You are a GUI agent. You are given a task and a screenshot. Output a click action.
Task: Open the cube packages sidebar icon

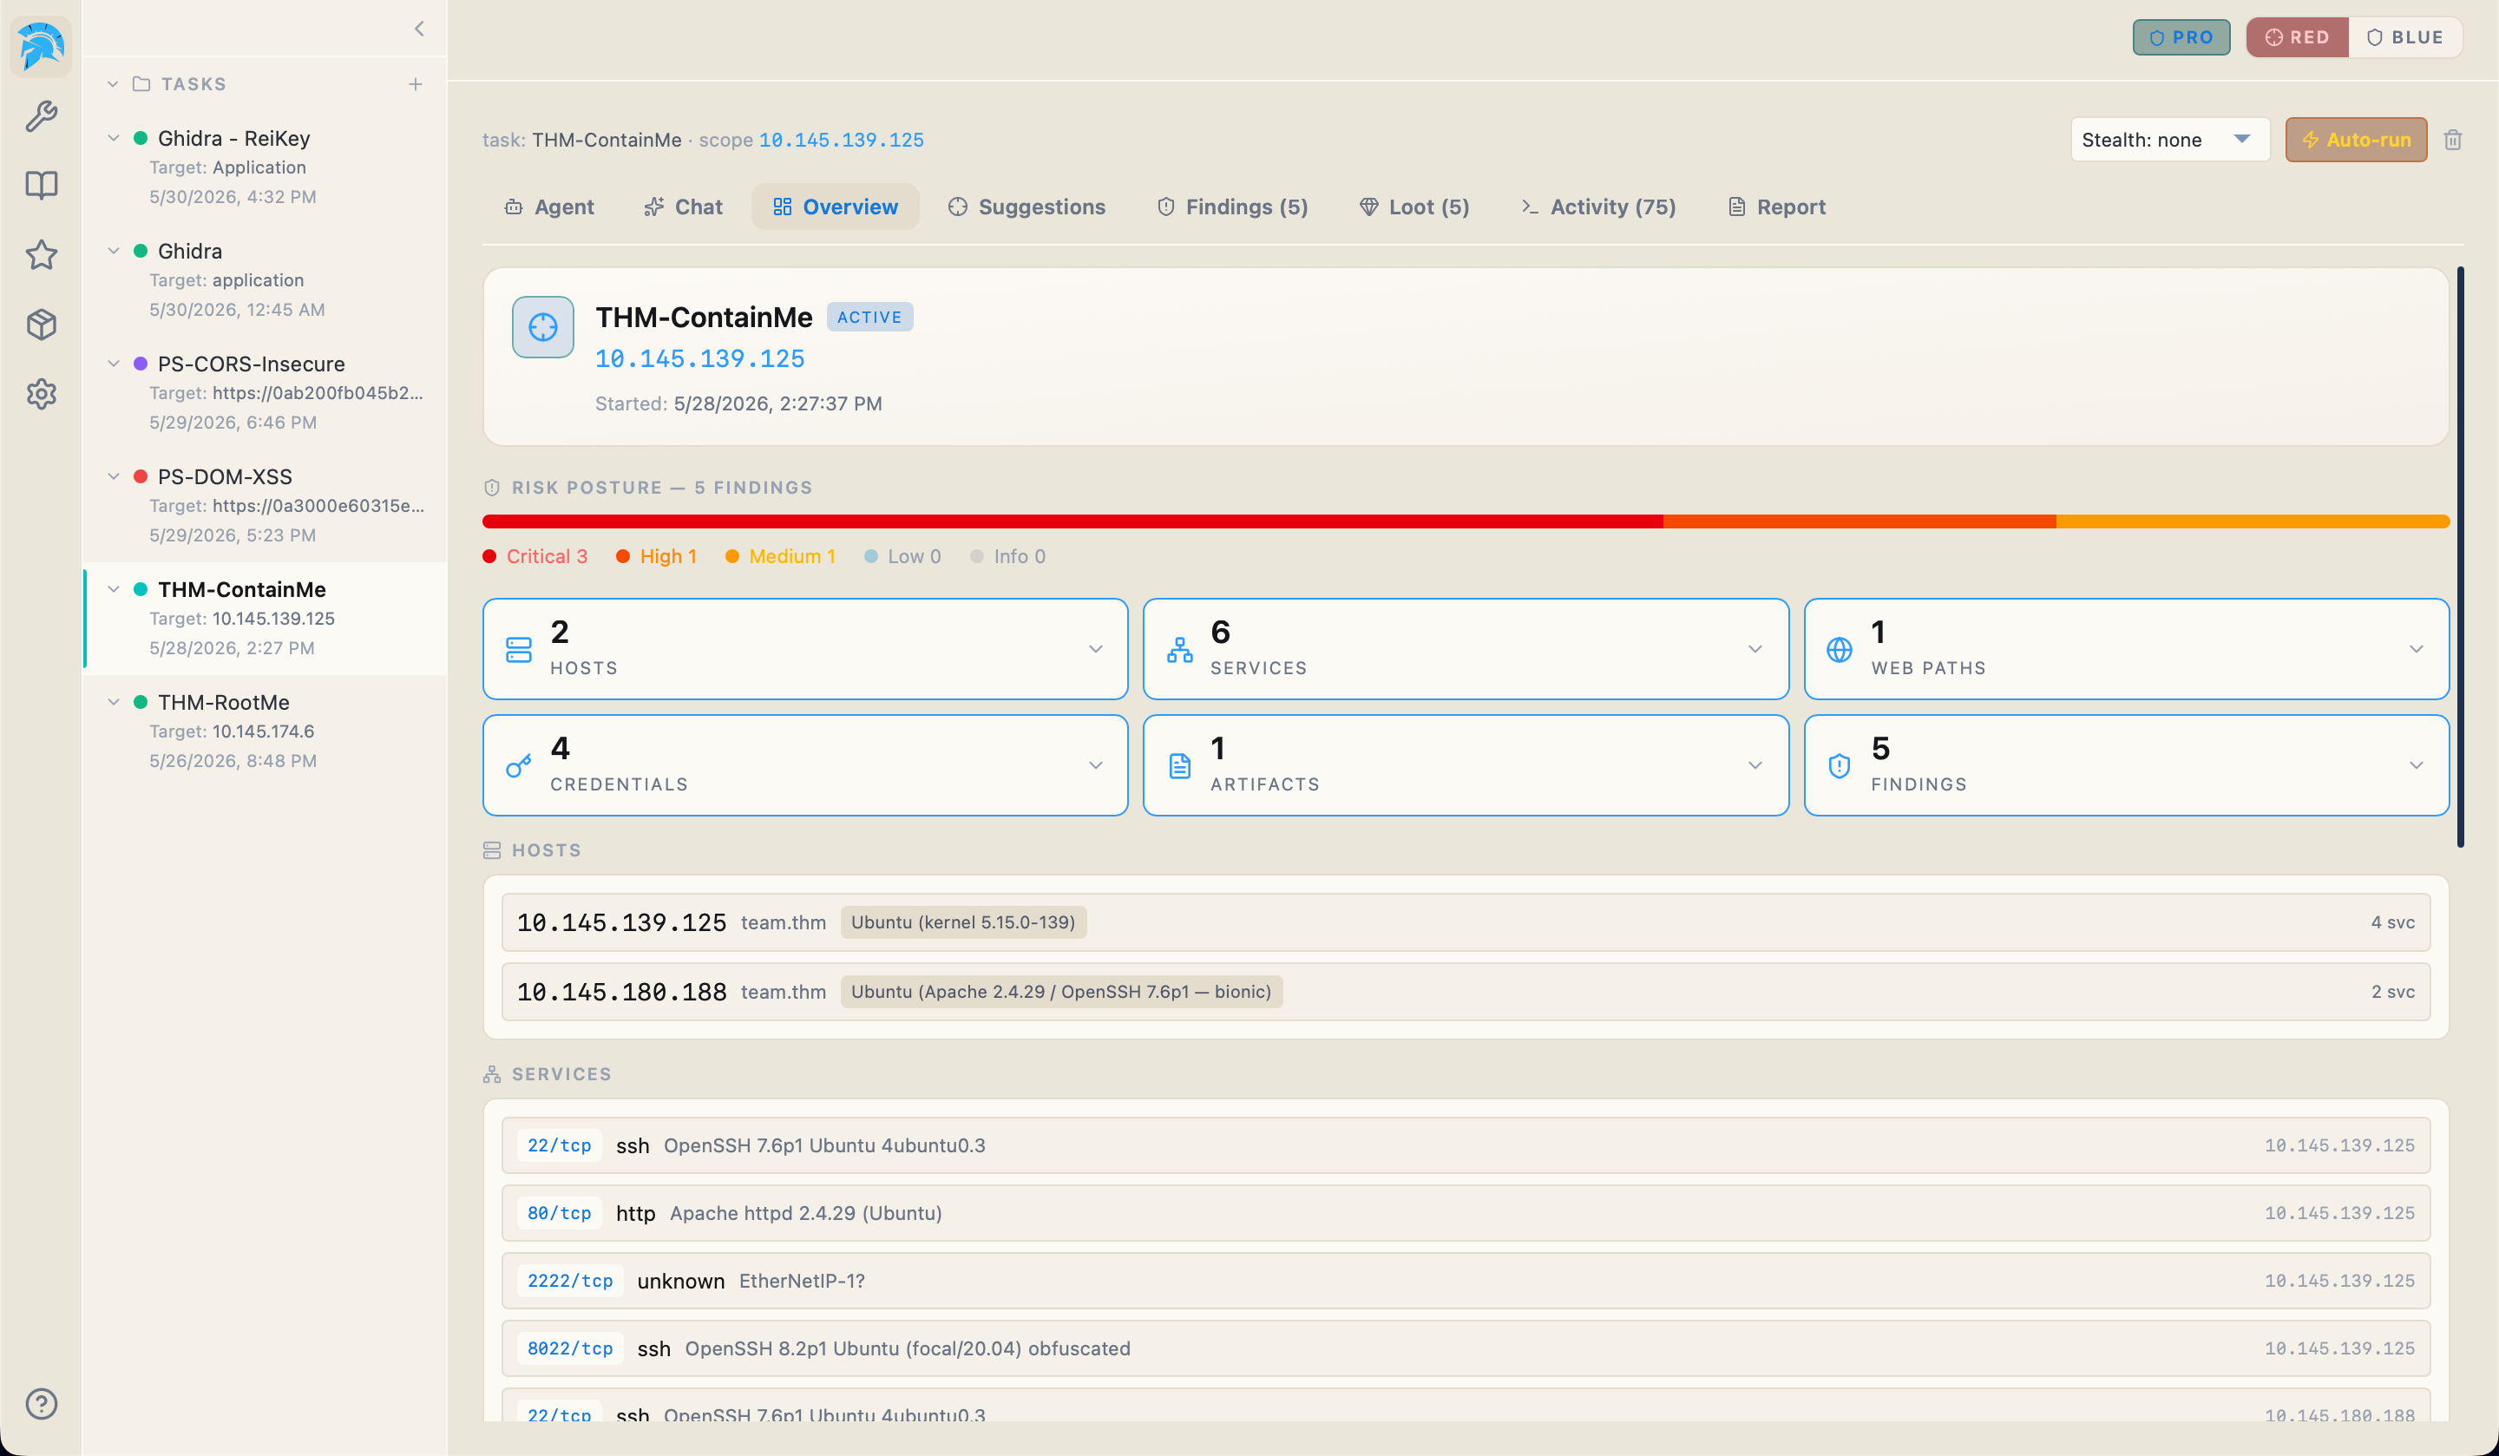coord(41,325)
